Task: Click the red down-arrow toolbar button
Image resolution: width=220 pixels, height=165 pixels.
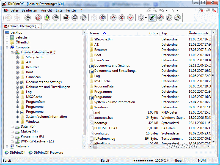Action: pyautogui.click(x=130, y=18)
